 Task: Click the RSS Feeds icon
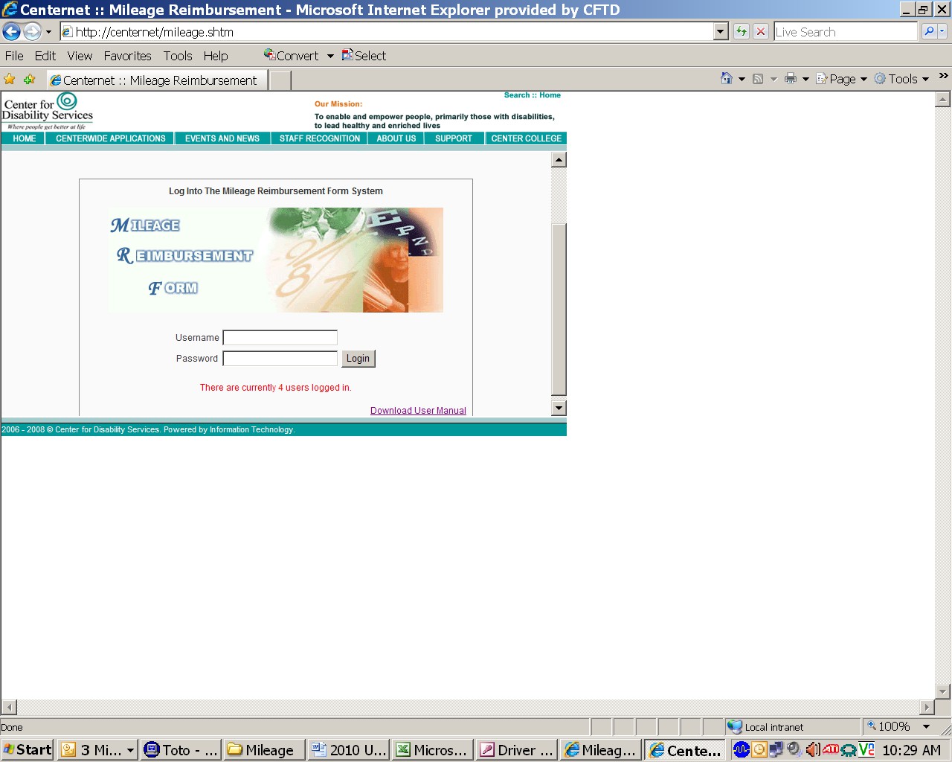[758, 79]
